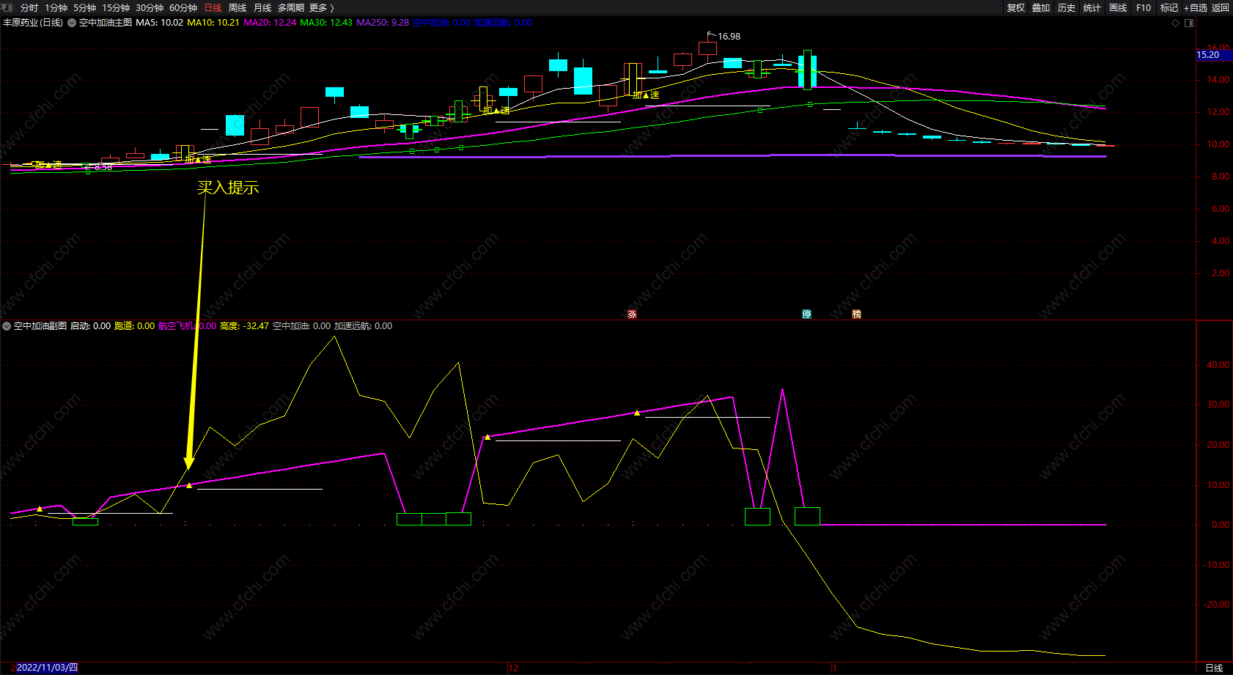1233x675 pixels.
Task: Select the 30分钟 period tab
Action: pyautogui.click(x=150, y=7)
